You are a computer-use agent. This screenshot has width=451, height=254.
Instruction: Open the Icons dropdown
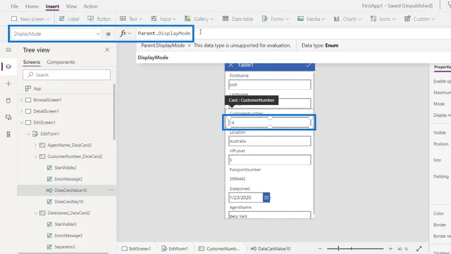coord(383,19)
